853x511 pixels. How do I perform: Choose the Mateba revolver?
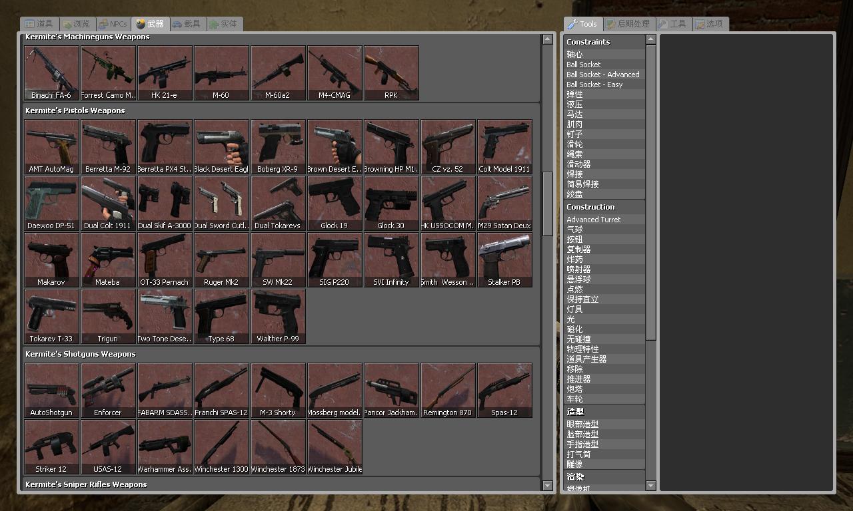pyautogui.click(x=108, y=260)
